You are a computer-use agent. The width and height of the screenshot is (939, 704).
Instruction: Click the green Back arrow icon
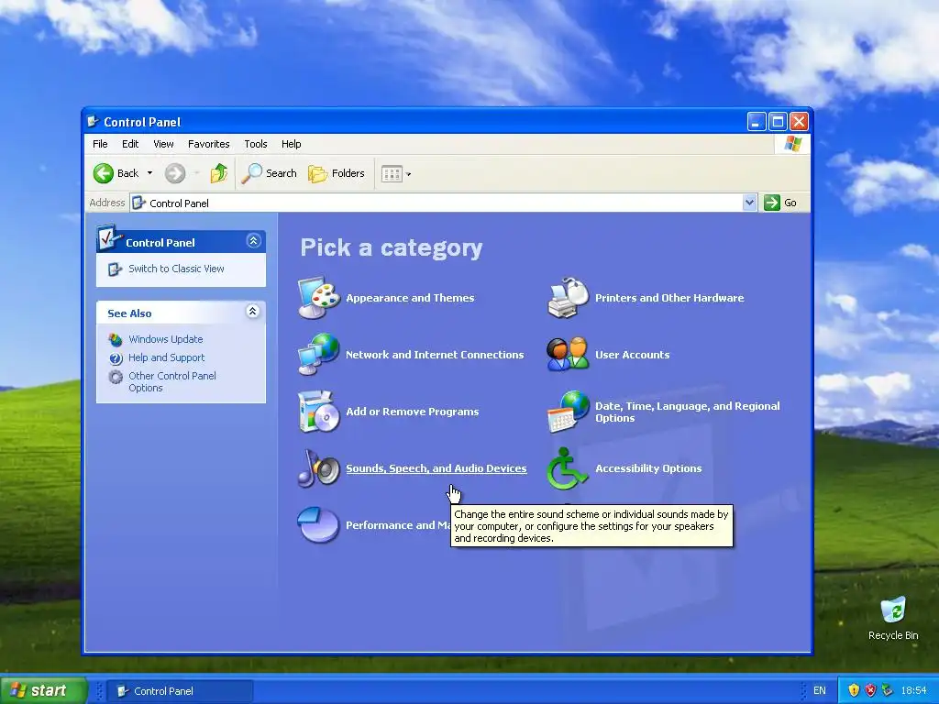coord(103,173)
